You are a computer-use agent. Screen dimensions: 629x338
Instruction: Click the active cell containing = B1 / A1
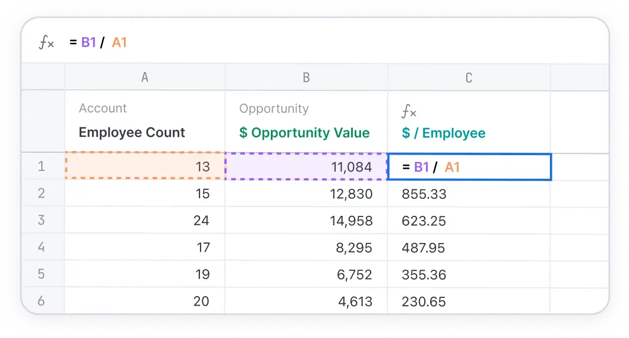pyautogui.click(x=469, y=167)
